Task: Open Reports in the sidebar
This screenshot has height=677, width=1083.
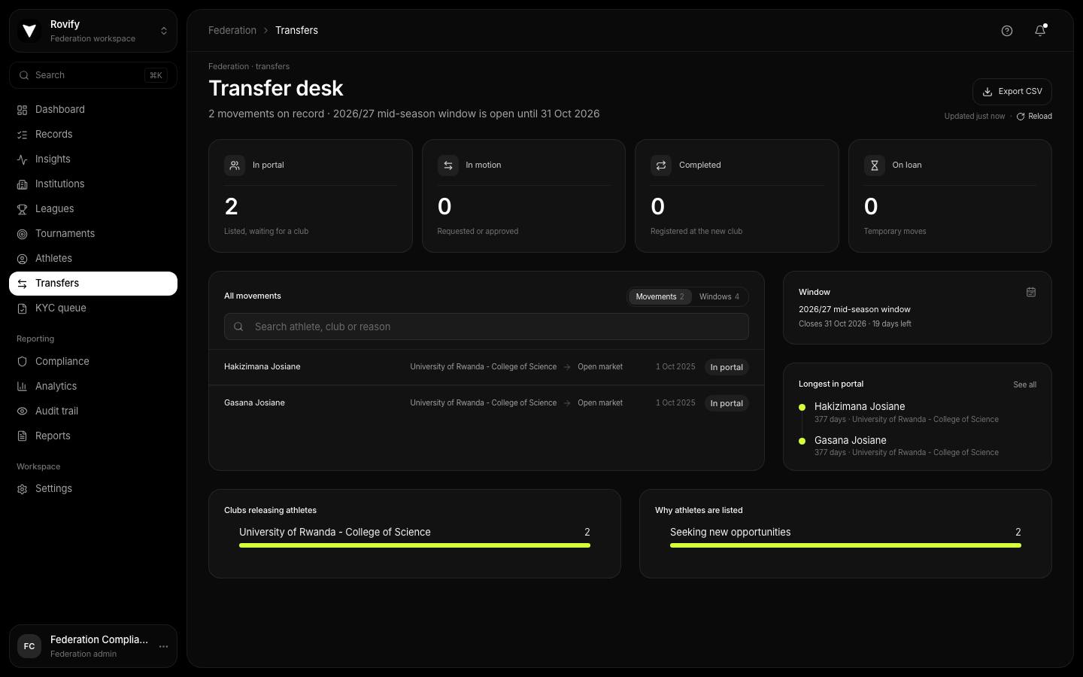Action: click(93, 436)
